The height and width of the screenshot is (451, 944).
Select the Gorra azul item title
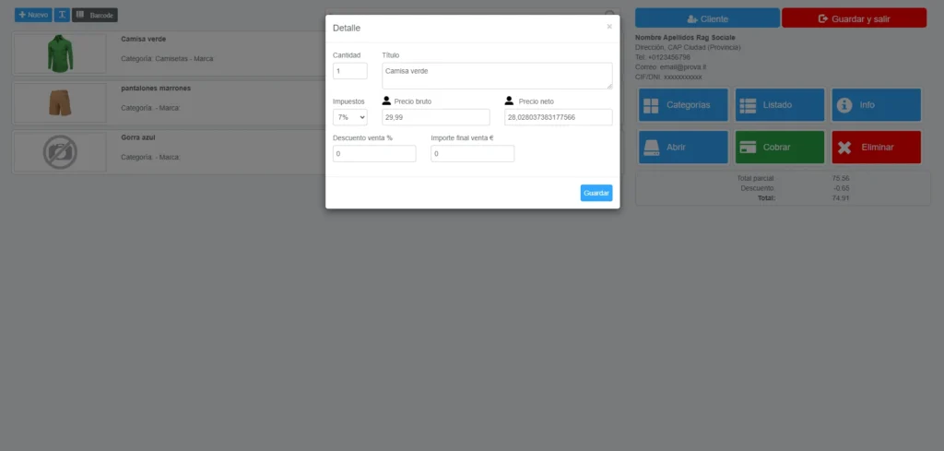click(138, 138)
